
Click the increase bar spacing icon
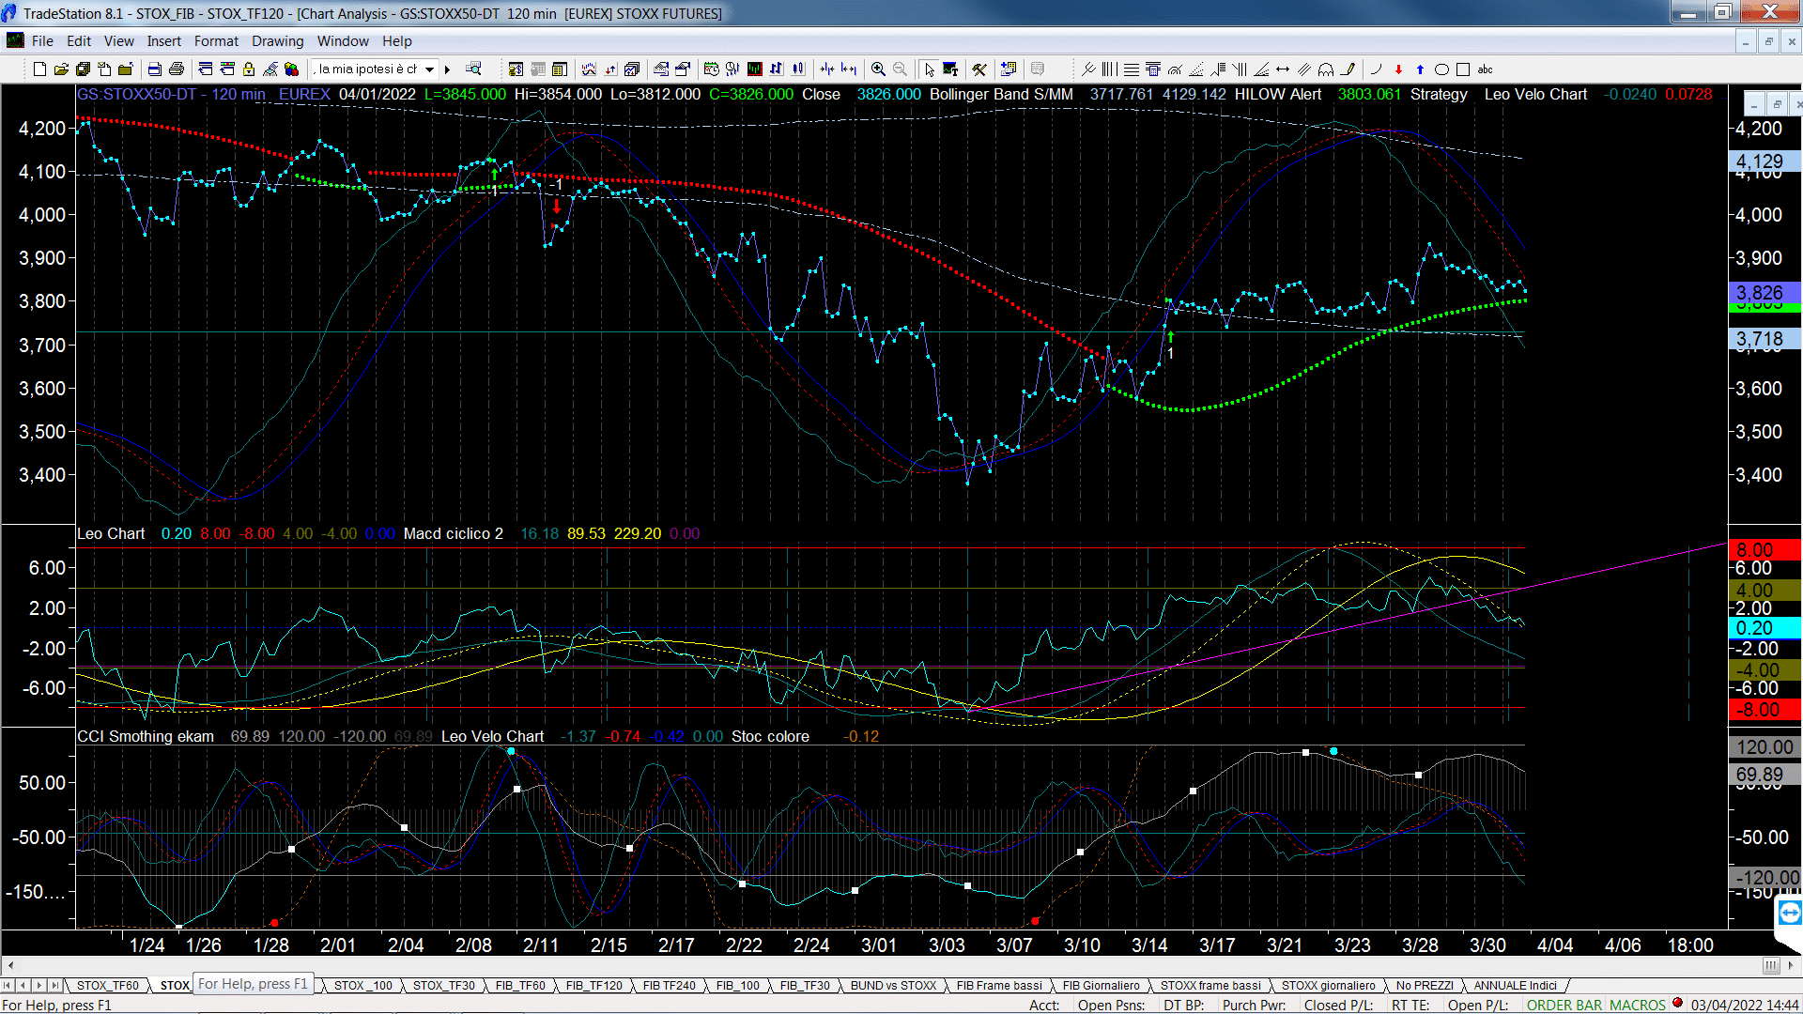849,69
